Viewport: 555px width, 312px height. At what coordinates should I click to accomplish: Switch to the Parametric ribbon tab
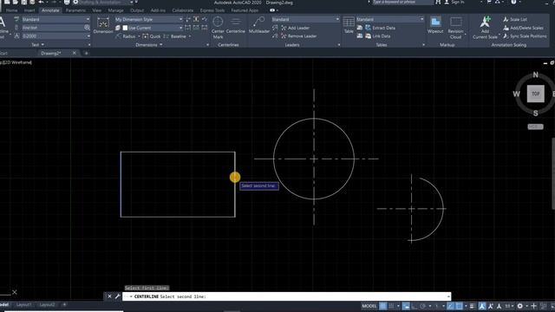pyautogui.click(x=75, y=10)
